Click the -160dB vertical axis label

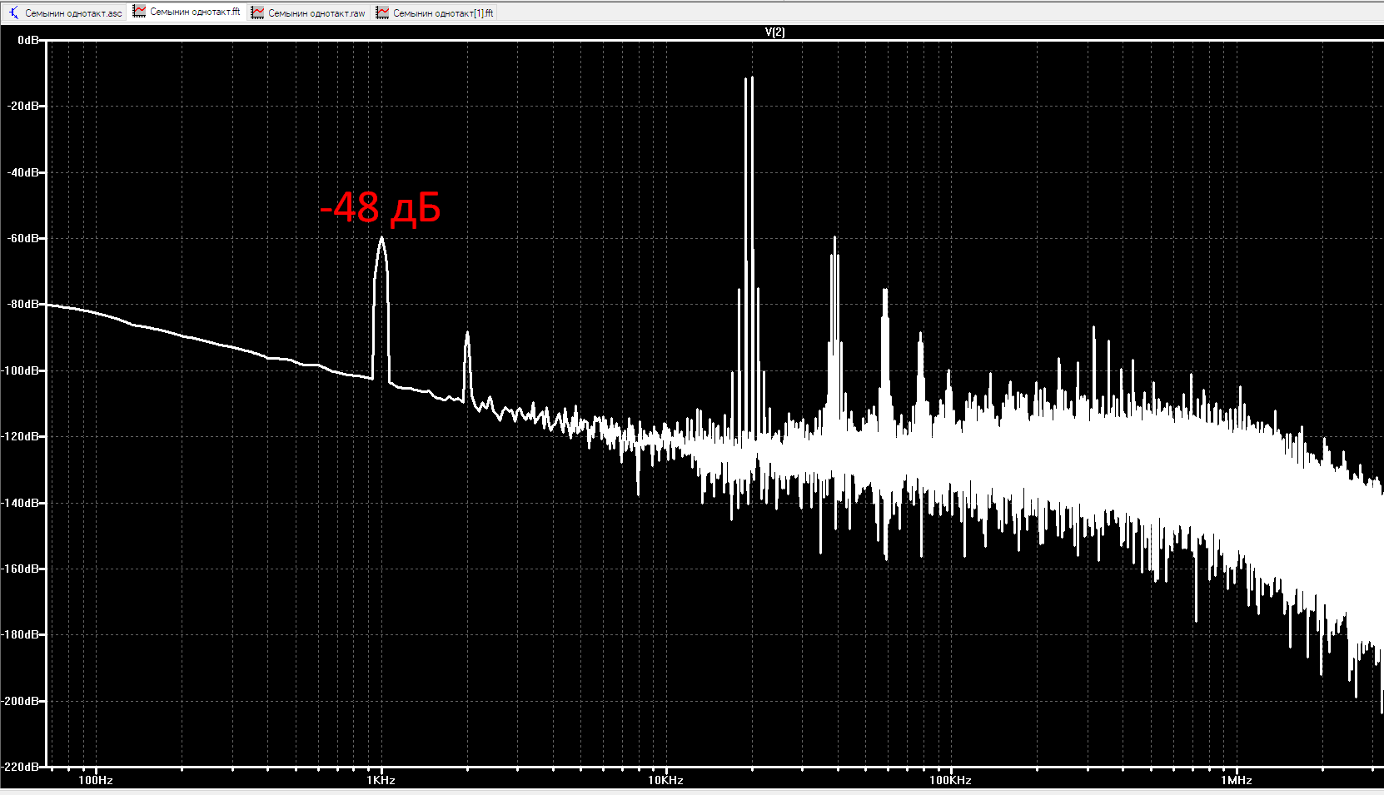[x=20, y=569]
